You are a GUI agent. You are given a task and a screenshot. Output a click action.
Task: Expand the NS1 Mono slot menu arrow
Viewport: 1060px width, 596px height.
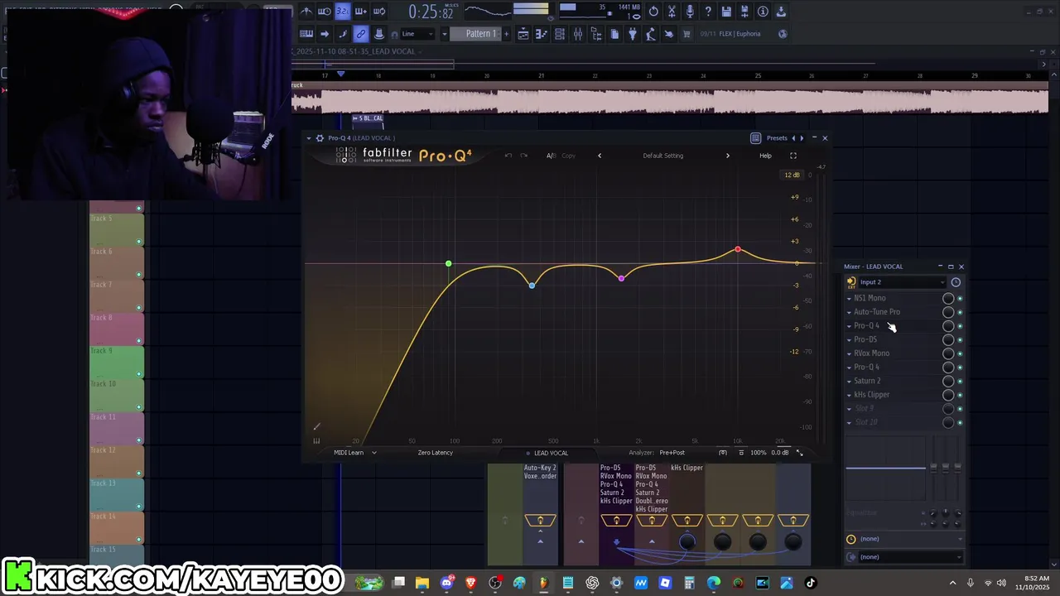[x=849, y=298]
